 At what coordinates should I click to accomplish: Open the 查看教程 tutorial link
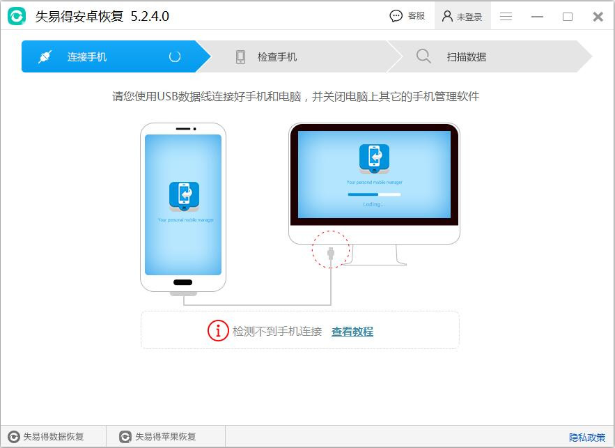(352, 332)
